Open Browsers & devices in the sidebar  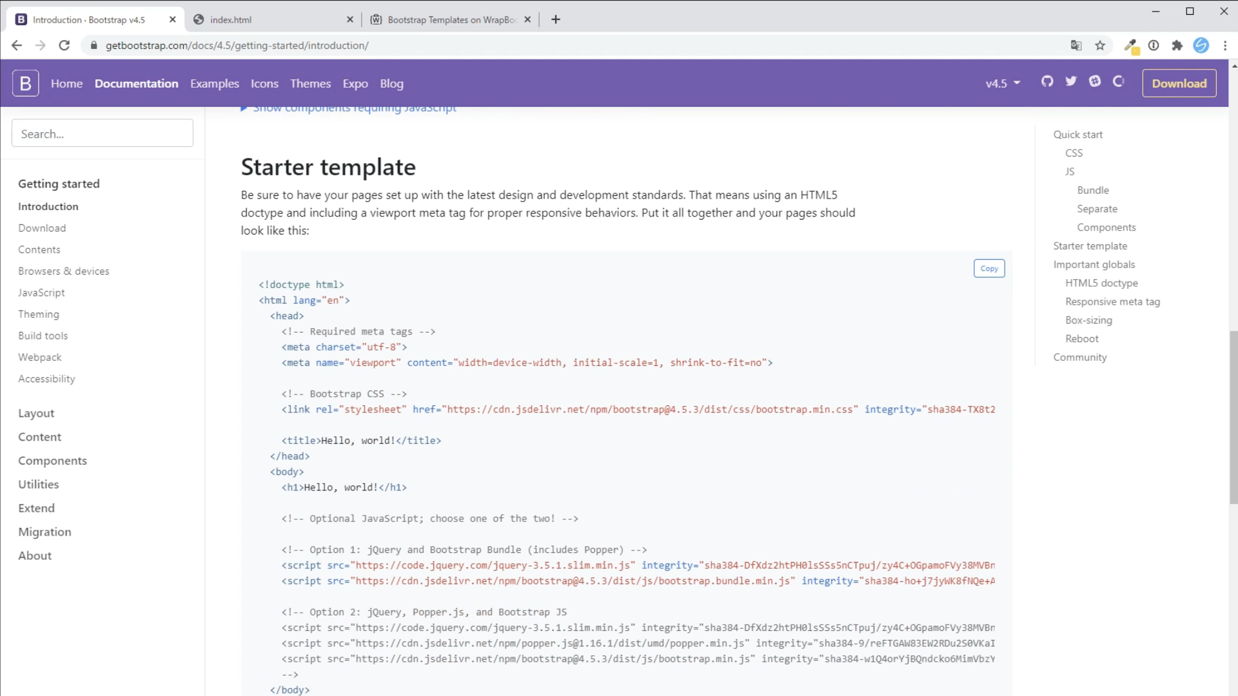(64, 271)
